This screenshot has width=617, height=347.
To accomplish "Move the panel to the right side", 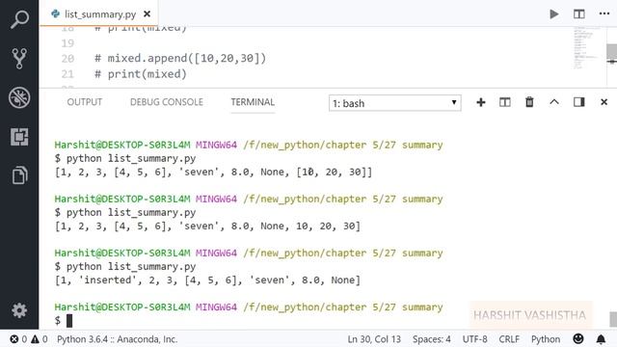I will point(578,102).
